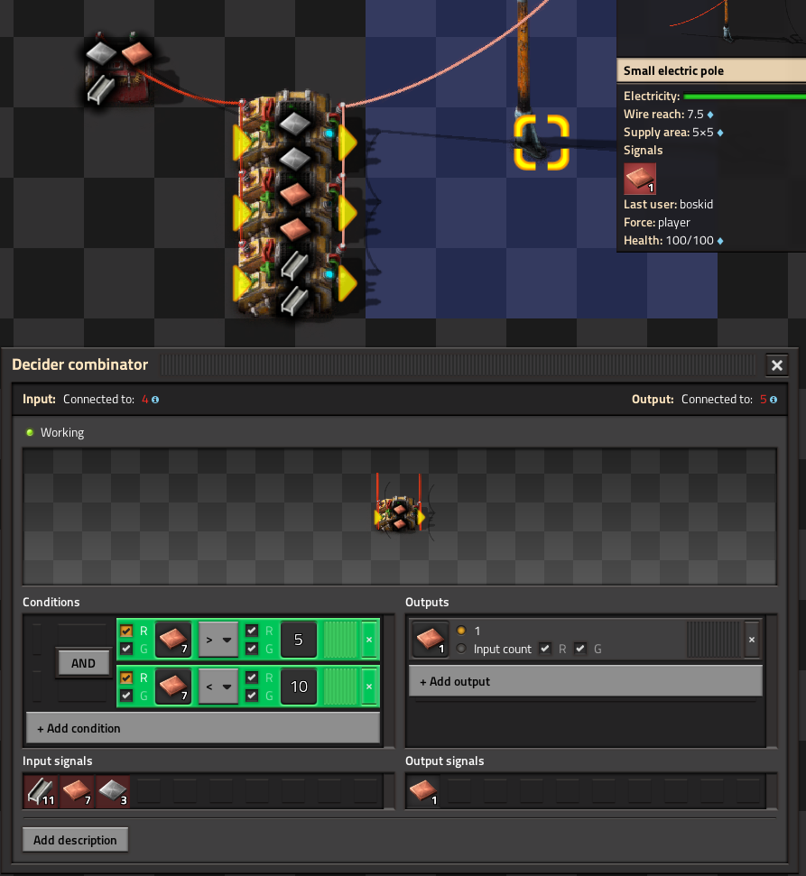Image resolution: width=806 pixels, height=876 pixels.
Task: Toggle output green wire G checkbox
Action: [579, 649]
